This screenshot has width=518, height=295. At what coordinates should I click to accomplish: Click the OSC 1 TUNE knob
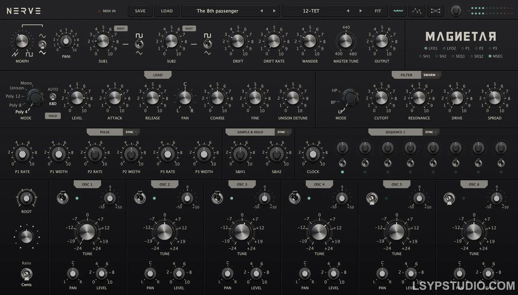(x=87, y=232)
